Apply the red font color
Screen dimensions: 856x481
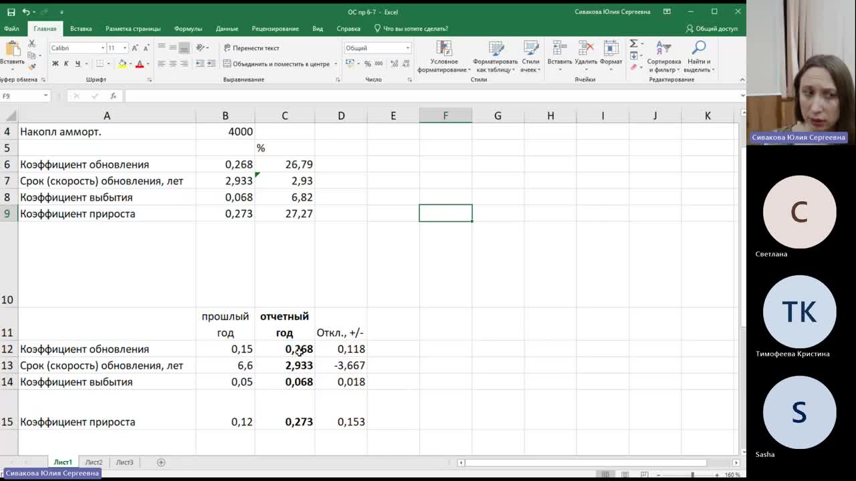point(139,64)
